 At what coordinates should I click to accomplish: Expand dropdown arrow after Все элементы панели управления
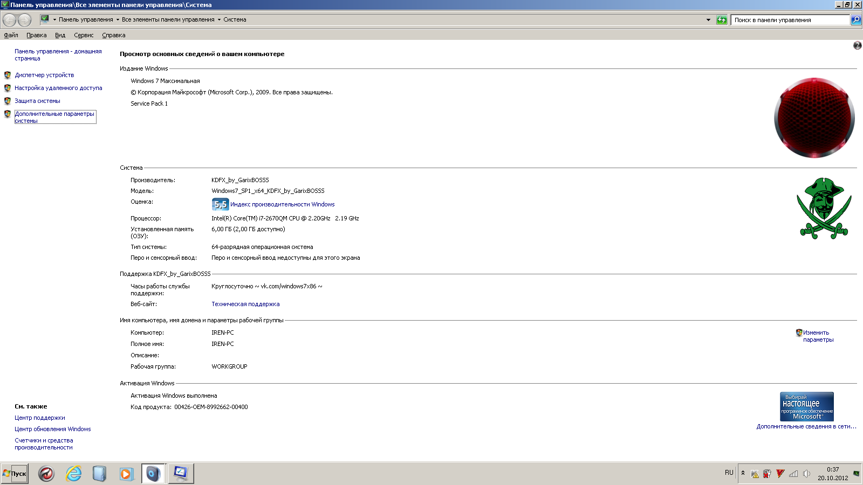(219, 20)
